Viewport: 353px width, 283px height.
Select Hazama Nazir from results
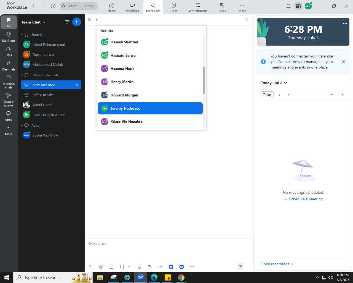click(150, 69)
